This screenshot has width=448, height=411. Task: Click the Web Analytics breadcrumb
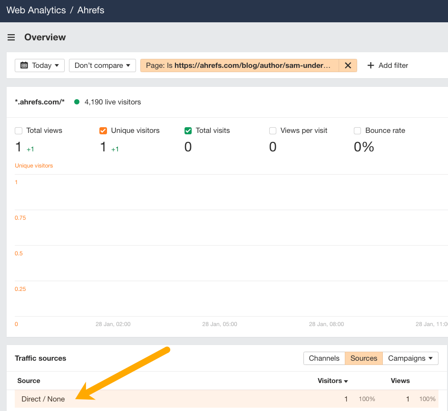36,10
